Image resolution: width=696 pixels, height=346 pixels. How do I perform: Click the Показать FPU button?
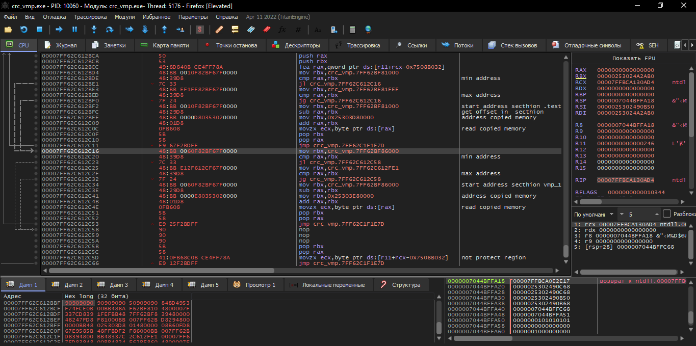(633, 58)
